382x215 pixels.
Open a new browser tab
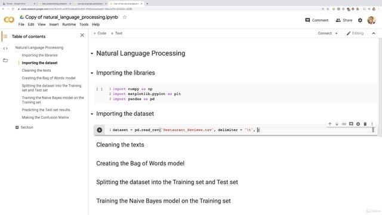tap(147, 4)
